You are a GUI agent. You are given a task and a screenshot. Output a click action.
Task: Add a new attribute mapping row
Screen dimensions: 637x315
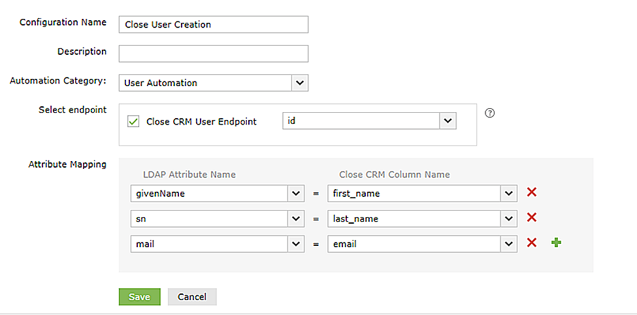coord(557,243)
